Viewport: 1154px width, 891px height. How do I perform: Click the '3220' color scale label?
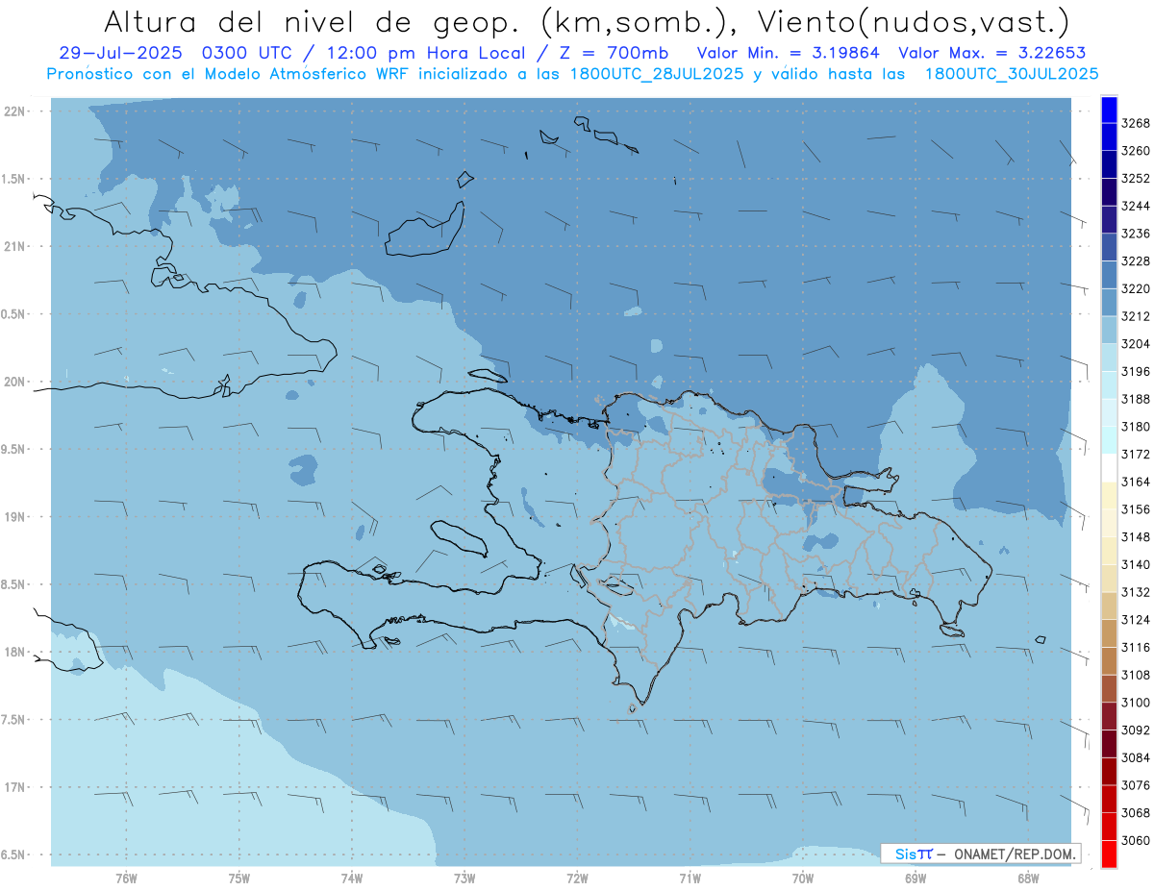(1135, 288)
